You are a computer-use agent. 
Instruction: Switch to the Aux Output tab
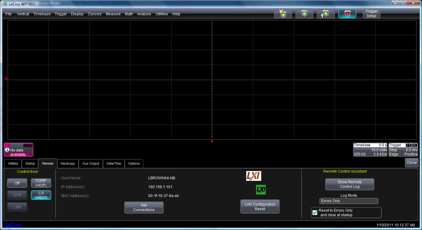click(x=91, y=163)
